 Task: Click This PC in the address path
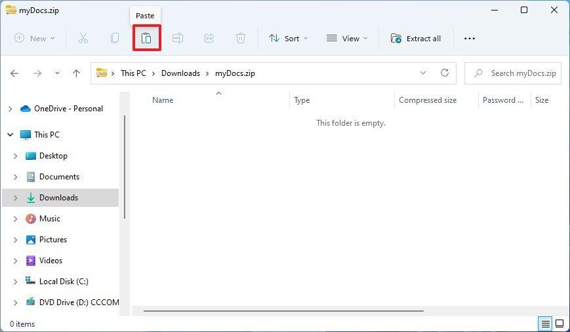point(133,73)
